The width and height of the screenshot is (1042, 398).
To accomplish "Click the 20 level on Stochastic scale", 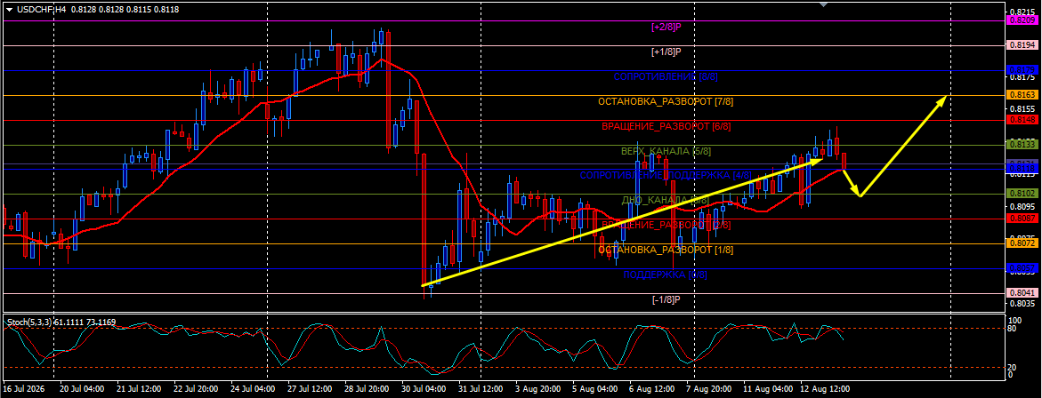I will click(x=1014, y=367).
